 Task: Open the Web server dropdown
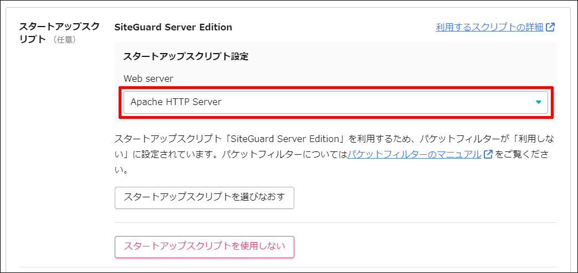(335, 102)
